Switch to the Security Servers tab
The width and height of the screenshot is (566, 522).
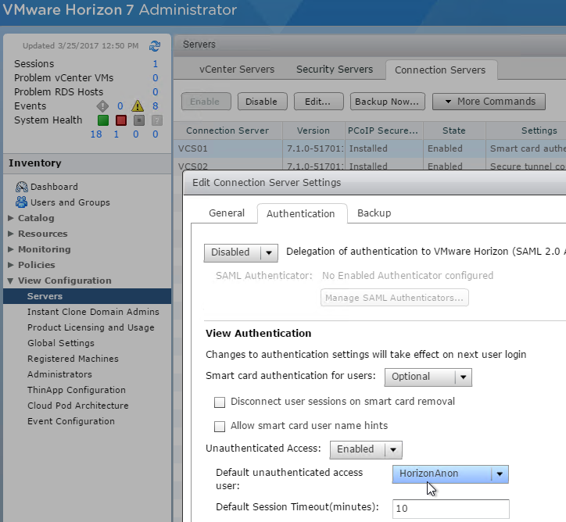coord(335,70)
